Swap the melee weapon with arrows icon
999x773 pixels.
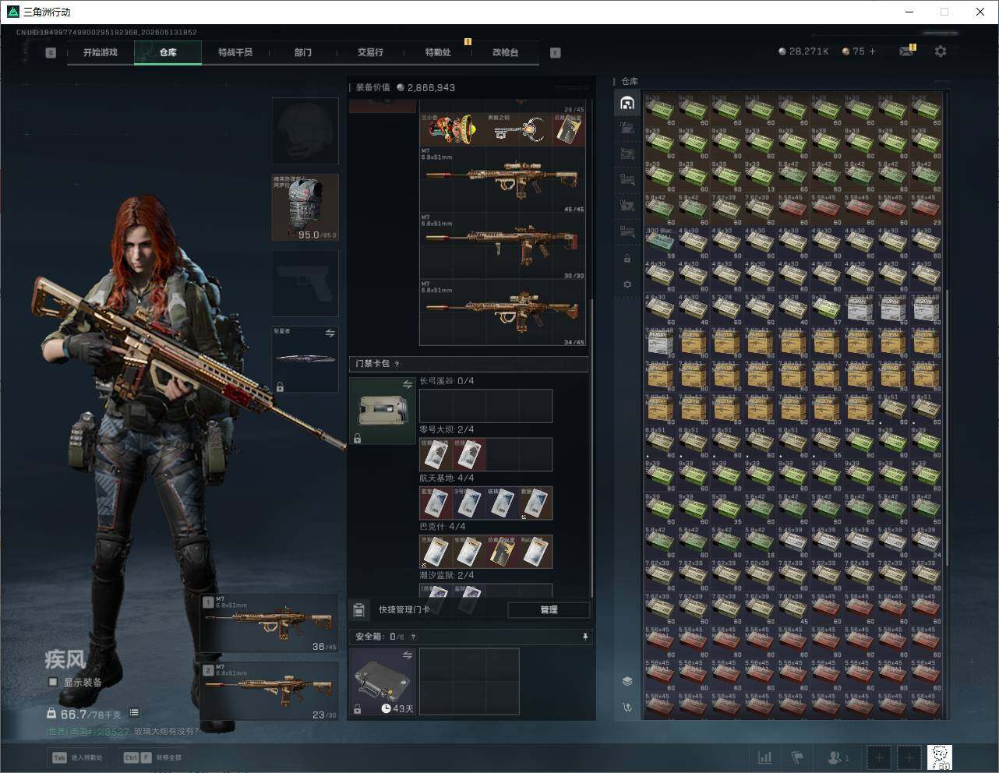click(x=330, y=333)
